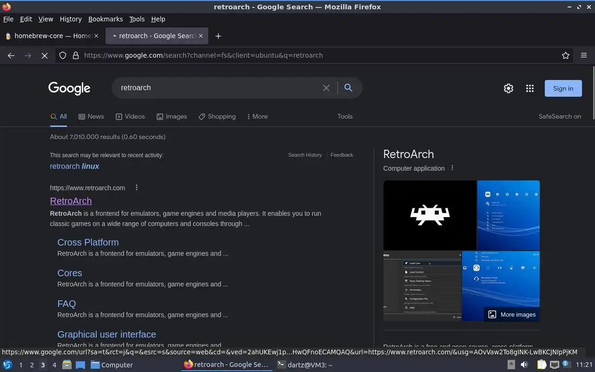Open the Firefox hamburger menu
Screen dimensions: 595x372
584,55
